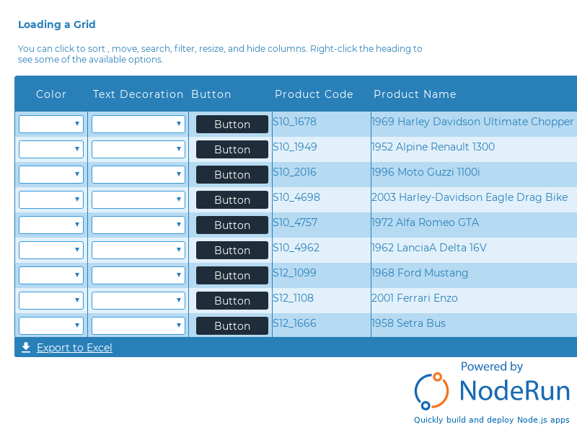Select product code cell S10_4698
This screenshot has height=432, width=577.
pos(296,197)
